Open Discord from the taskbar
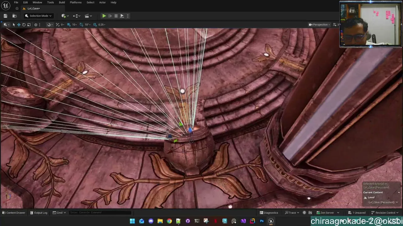The image size is (403, 226). (x=151, y=221)
